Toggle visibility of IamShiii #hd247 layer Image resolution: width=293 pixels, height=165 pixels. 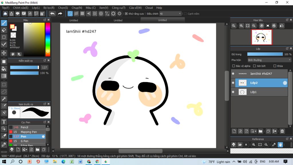[x=233, y=74]
